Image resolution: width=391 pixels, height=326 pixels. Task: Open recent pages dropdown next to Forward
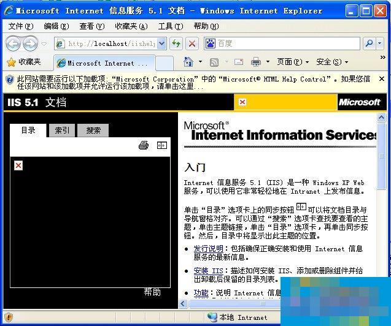[x=44, y=44]
